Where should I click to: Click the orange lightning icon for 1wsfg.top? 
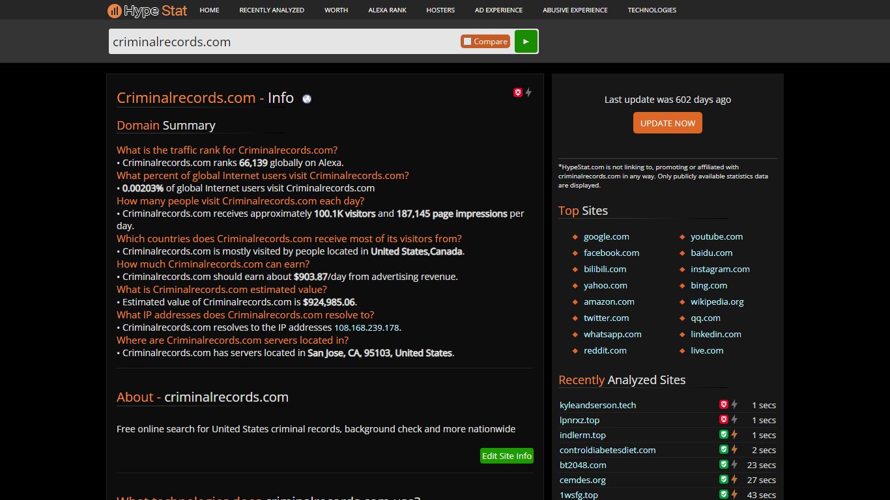[x=734, y=494]
